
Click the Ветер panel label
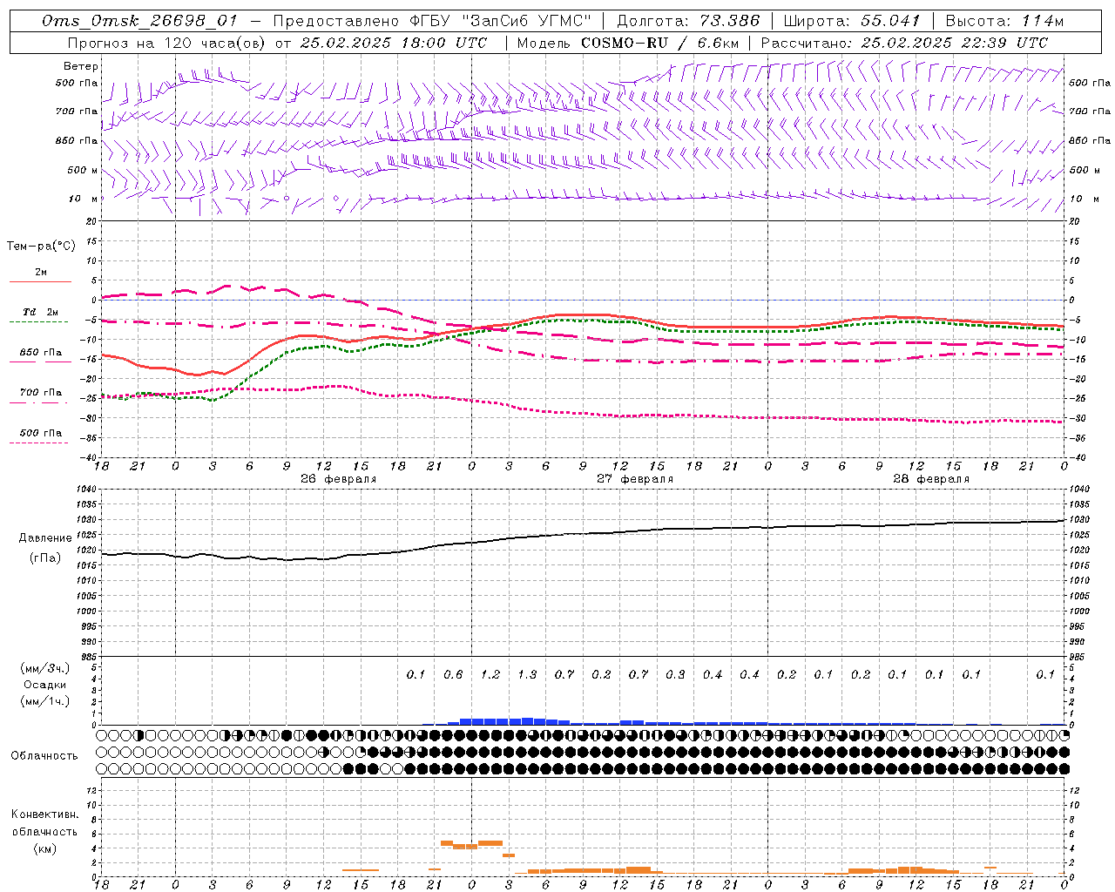81,66
